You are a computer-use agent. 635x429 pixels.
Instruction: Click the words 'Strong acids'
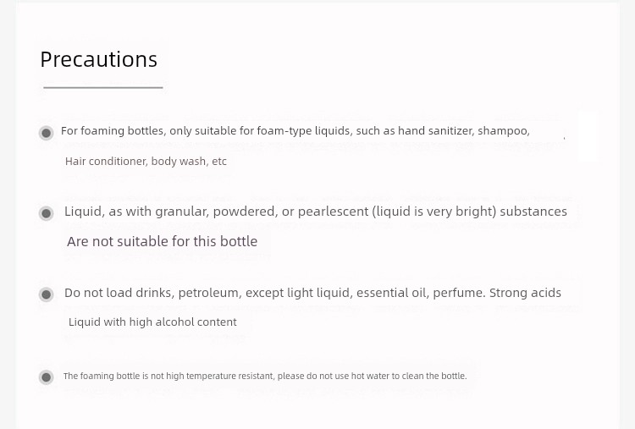pos(525,293)
